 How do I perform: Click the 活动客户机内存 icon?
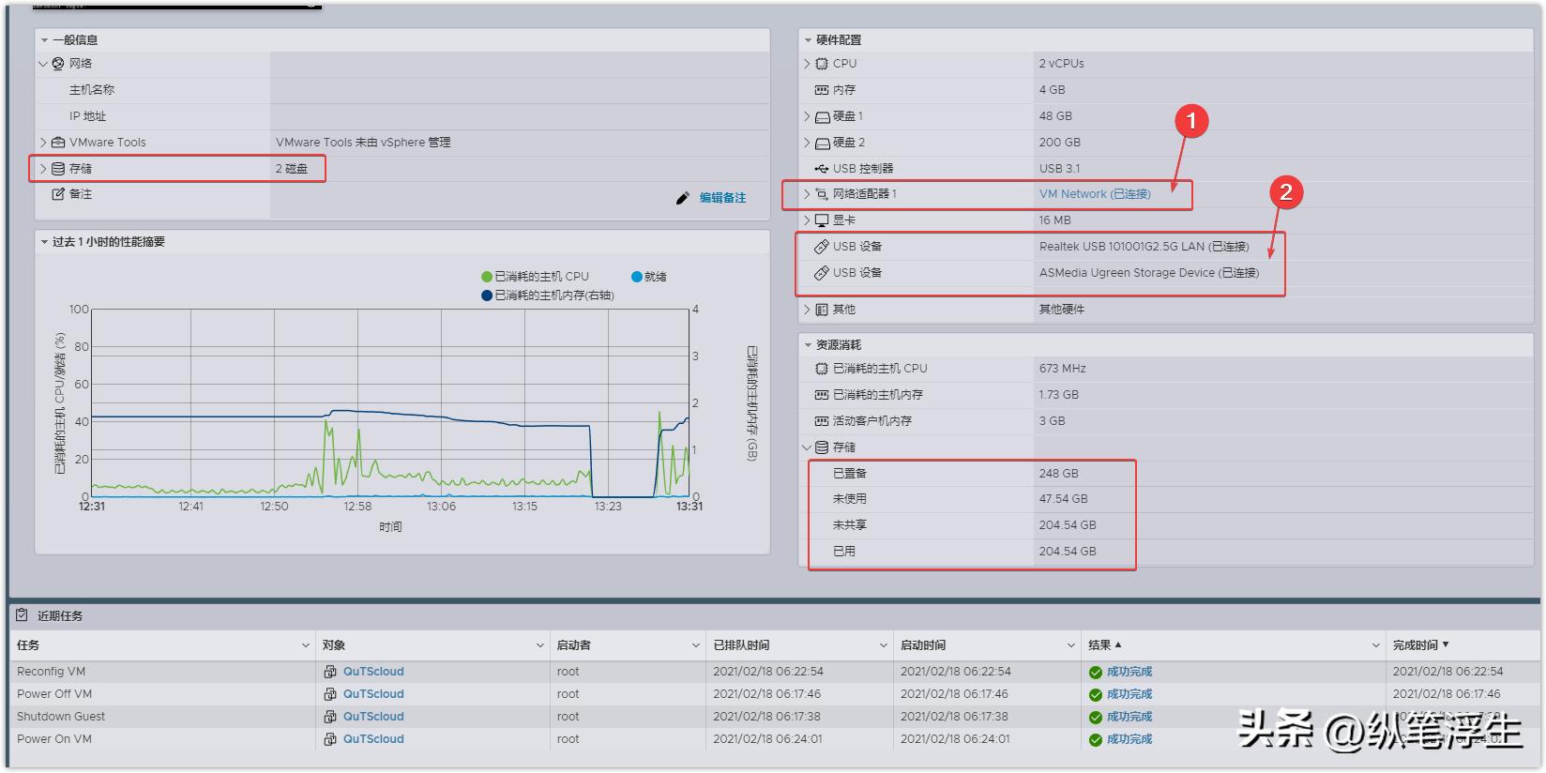coord(822,421)
